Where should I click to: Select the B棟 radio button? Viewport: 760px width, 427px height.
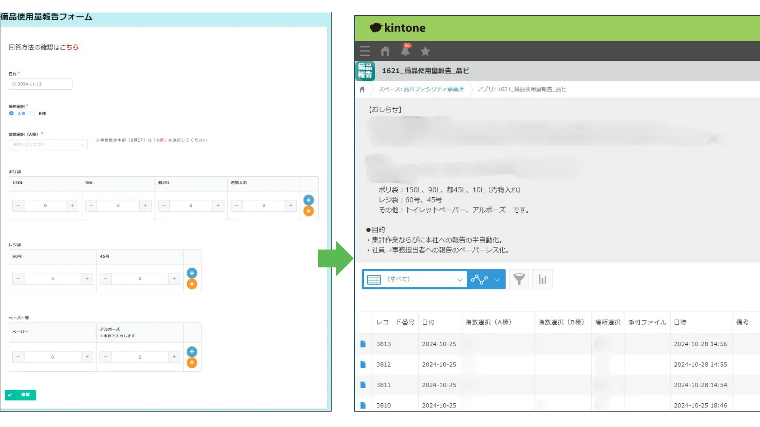pyautogui.click(x=32, y=113)
